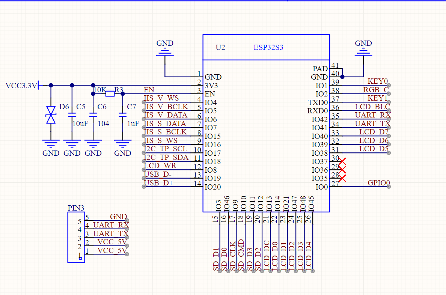Image resolution: width=446 pixels, height=295 pixels.
Task: Select the LCD_D5 net label
Action: click(374, 149)
